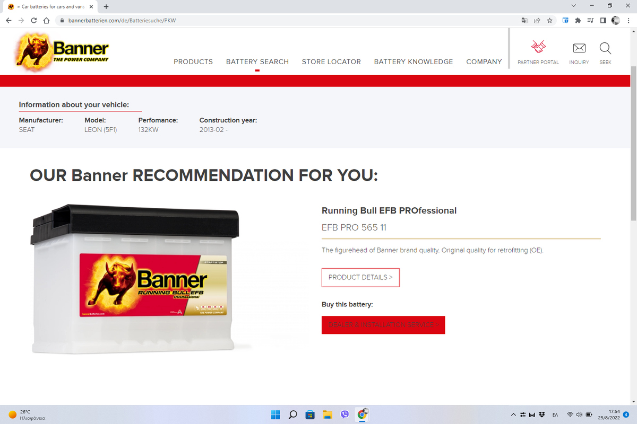Click the Running Bull EFB PROfessional title
The image size is (637, 424).
coord(389,210)
